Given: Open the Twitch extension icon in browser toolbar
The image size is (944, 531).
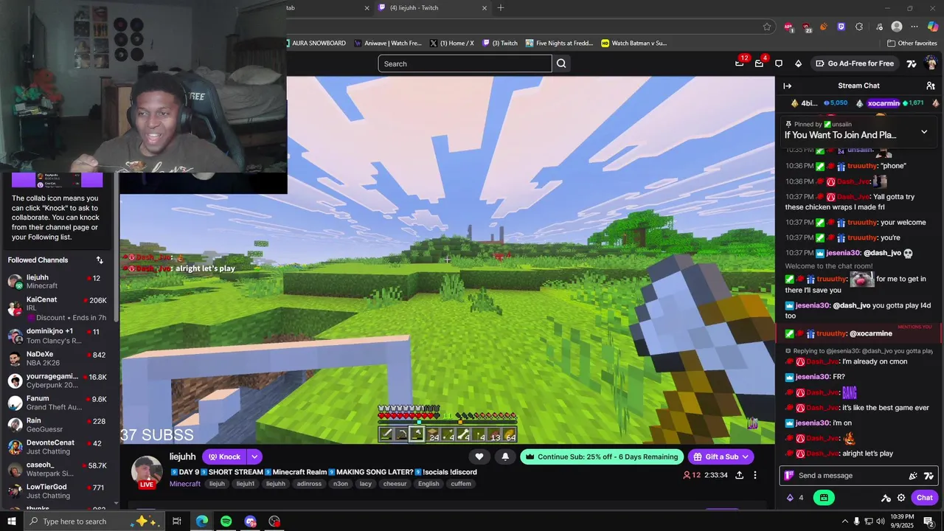Looking at the screenshot, I should (841, 27).
